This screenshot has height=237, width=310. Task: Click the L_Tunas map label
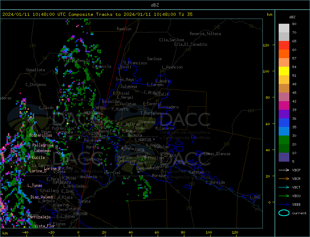click(x=35, y=185)
